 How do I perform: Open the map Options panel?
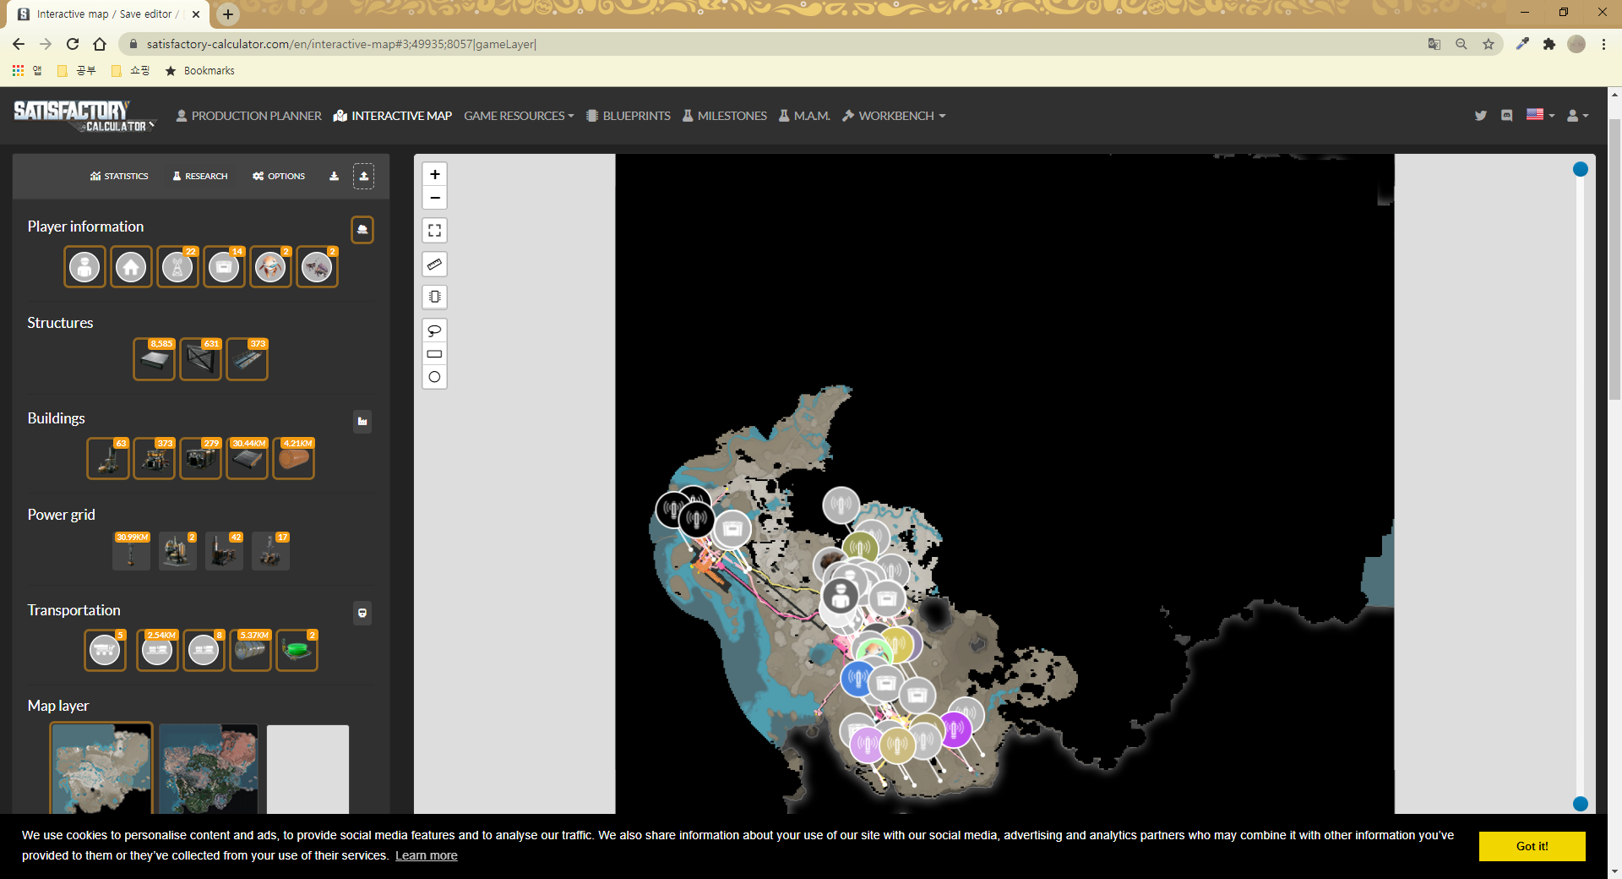[x=279, y=176]
